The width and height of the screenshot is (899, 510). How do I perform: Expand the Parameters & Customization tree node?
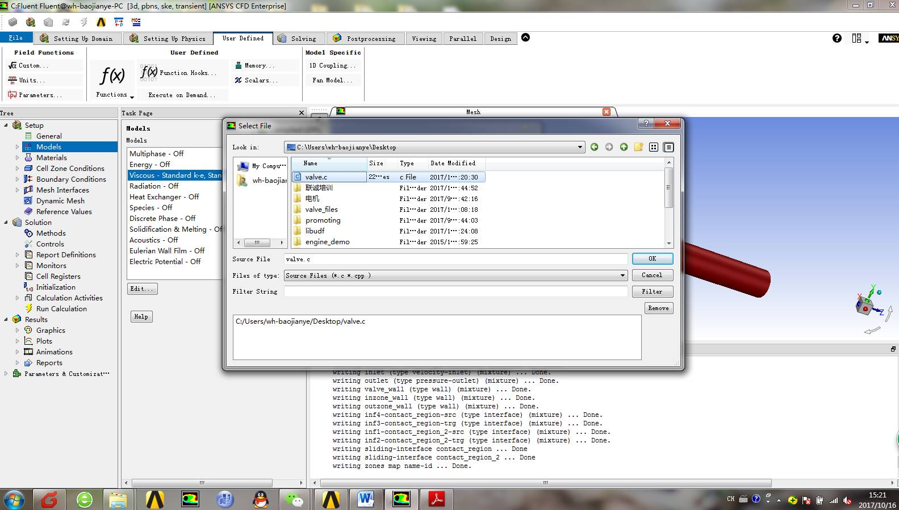(x=6, y=374)
